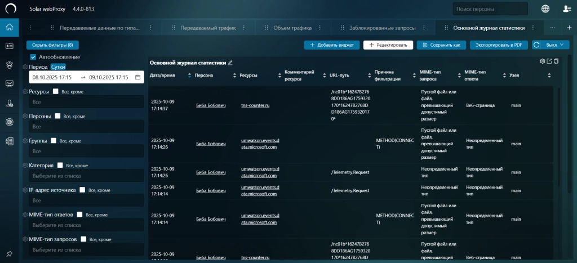Tick 'Все, кроме' checkbox for Категория

60,166
